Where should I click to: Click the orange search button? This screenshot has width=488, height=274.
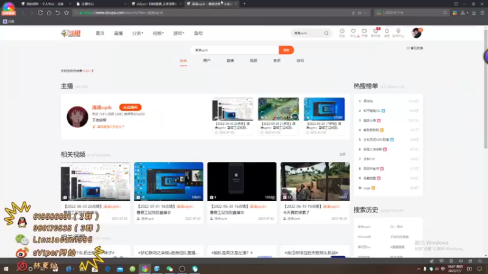[286, 50]
